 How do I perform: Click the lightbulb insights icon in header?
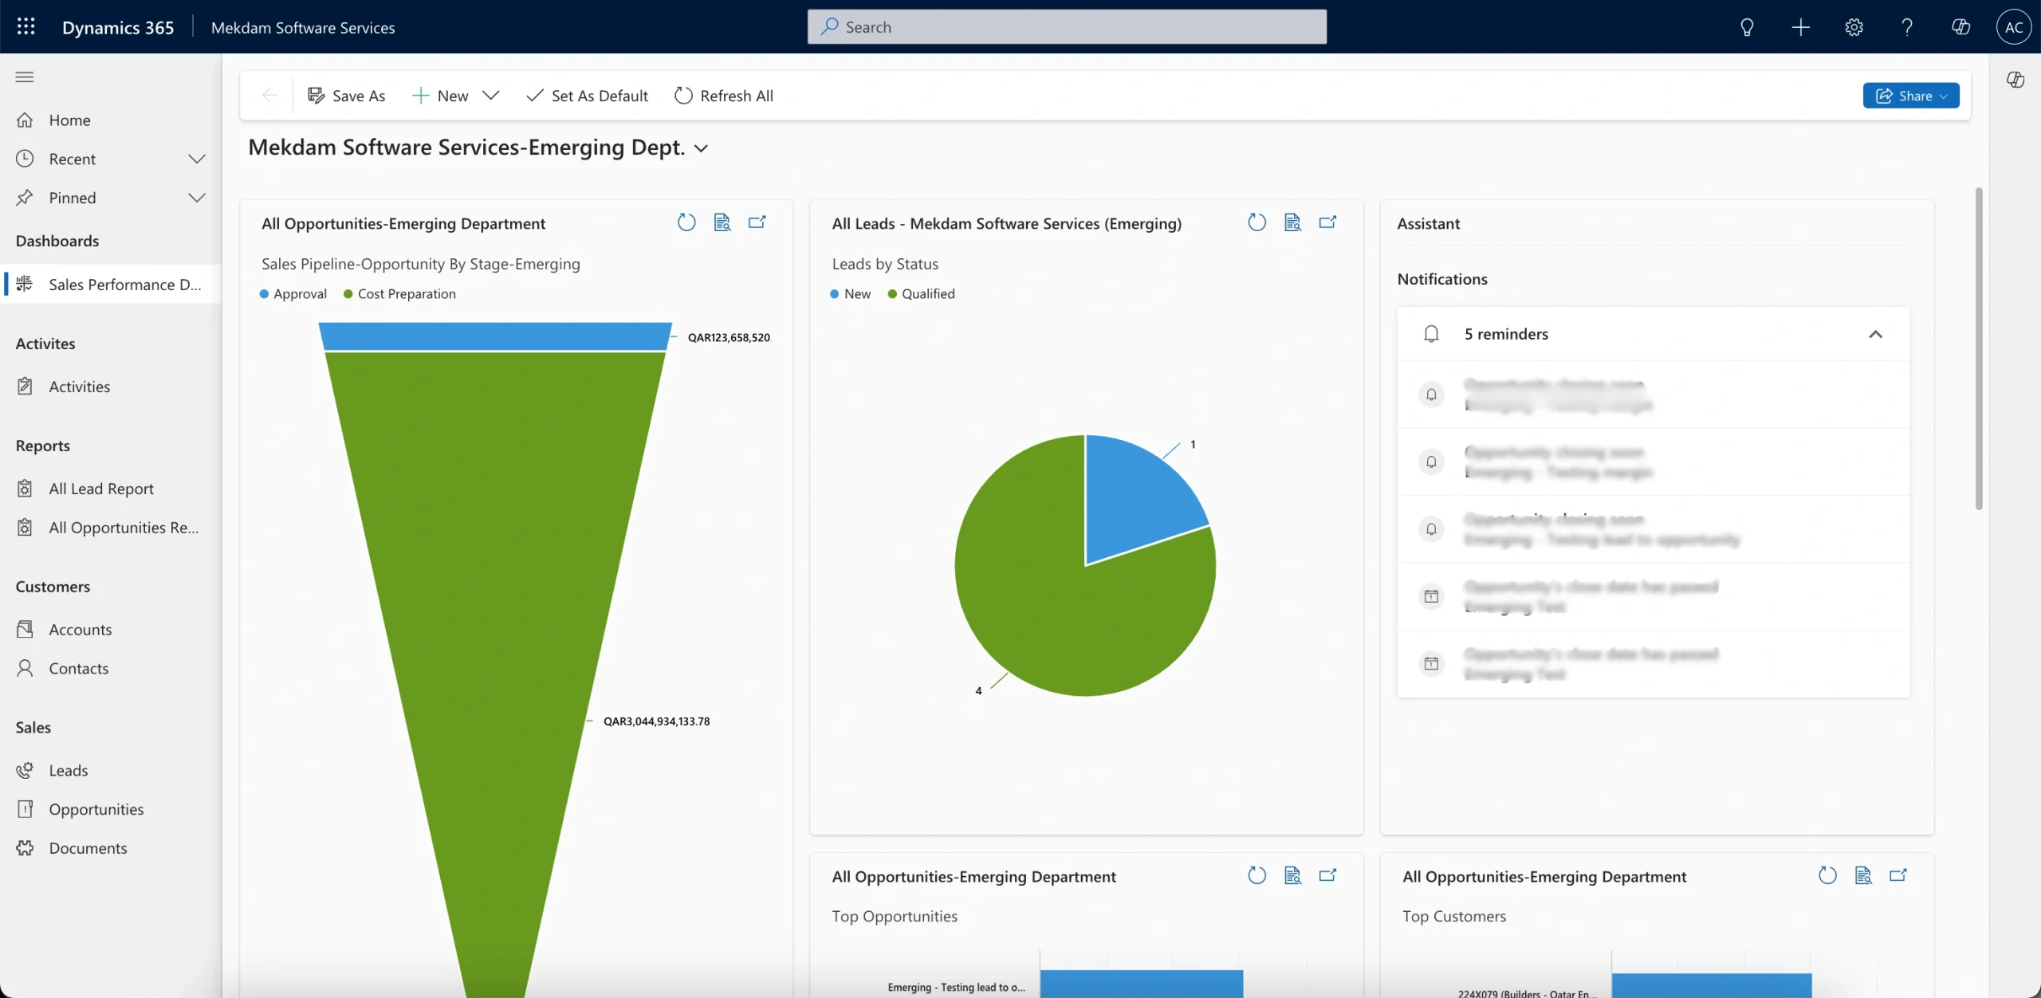(1747, 27)
